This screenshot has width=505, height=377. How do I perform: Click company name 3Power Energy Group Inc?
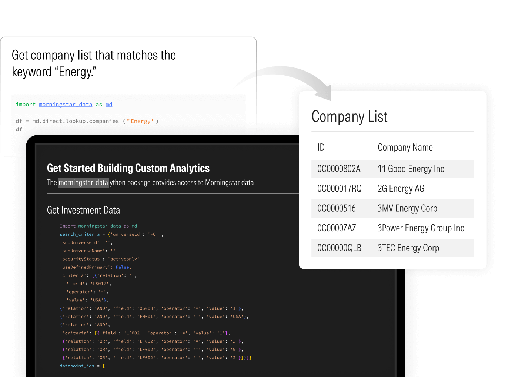421,228
